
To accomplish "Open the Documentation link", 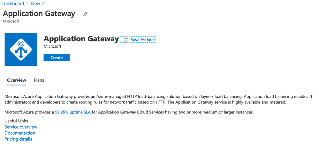I will pyautogui.click(x=20, y=133).
